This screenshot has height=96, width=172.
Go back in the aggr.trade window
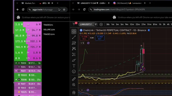click(x=18, y=10)
